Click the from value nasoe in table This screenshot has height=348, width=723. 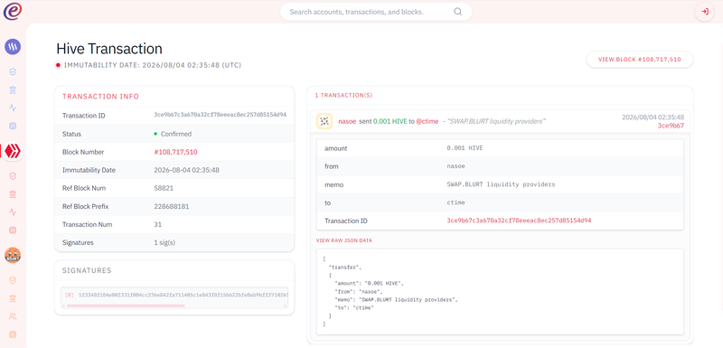[x=455, y=166]
